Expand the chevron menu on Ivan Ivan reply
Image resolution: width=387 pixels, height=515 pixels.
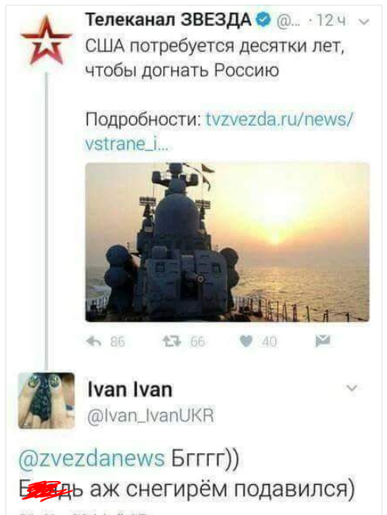[352, 388]
